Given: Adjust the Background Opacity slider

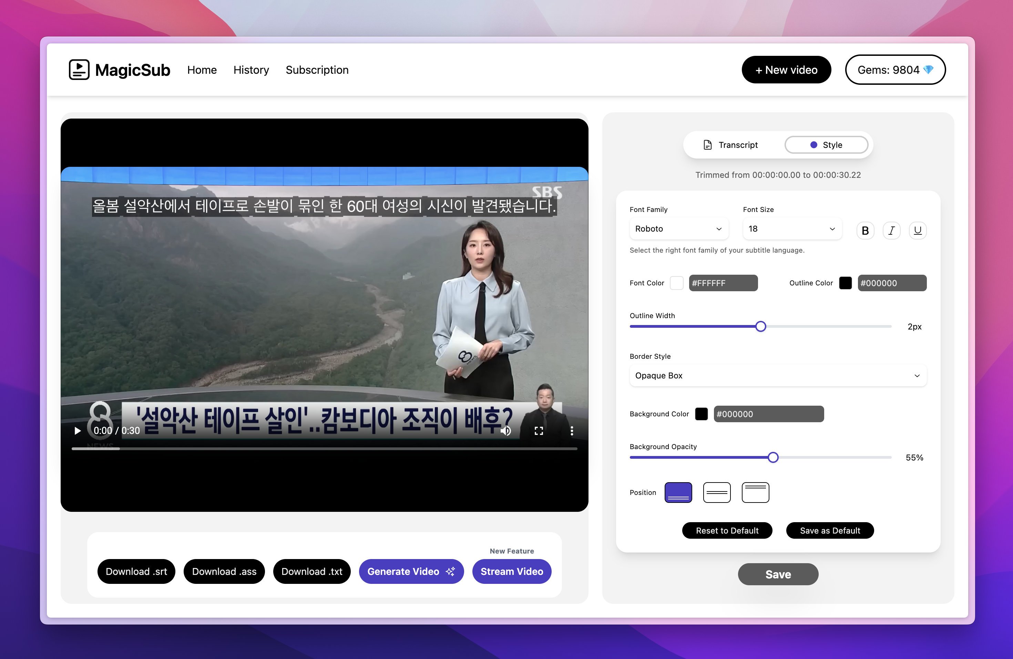Looking at the screenshot, I should click(x=773, y=457).
